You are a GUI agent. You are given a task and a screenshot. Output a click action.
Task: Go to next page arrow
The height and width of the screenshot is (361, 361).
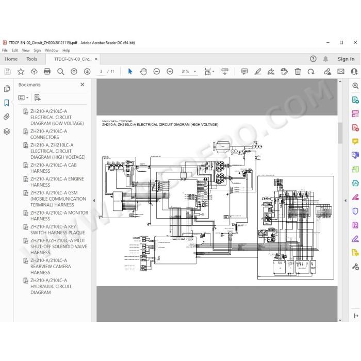point(87,72)
